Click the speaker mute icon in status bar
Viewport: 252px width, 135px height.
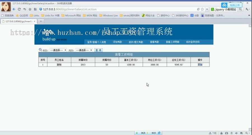(236, 133)
